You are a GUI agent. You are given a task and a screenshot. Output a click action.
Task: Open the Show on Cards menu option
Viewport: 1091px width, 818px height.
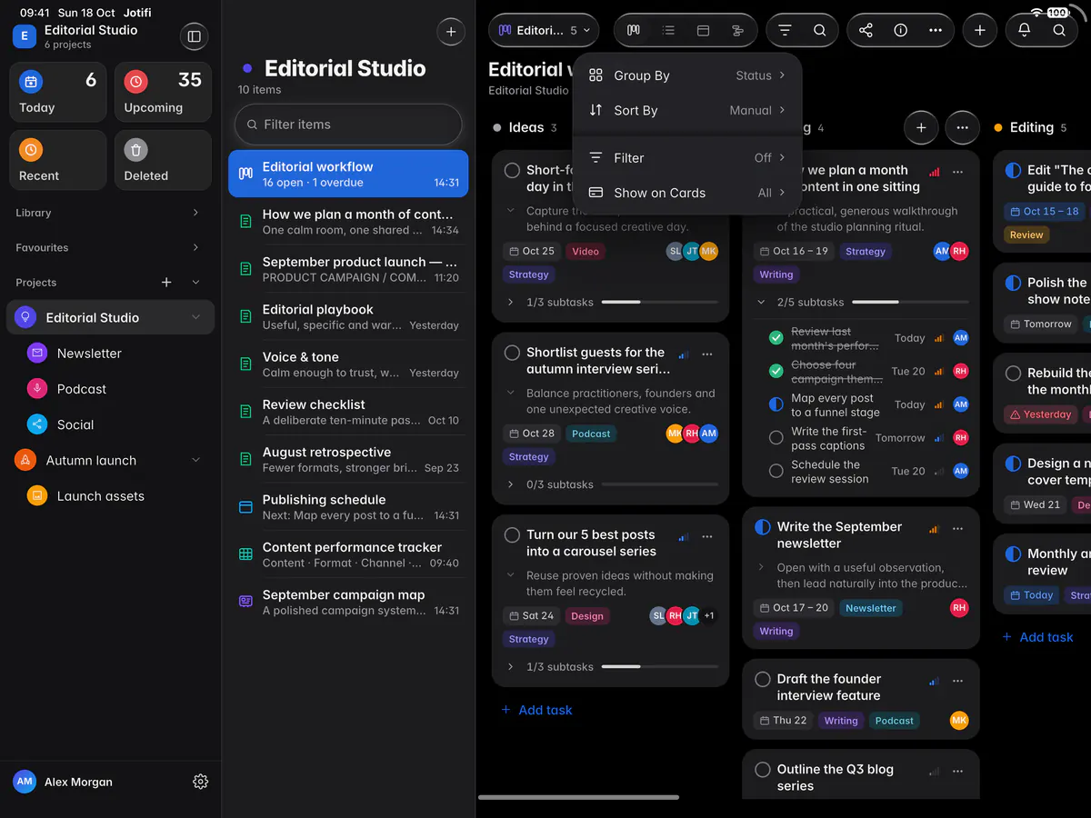click(x=687, y=193)
